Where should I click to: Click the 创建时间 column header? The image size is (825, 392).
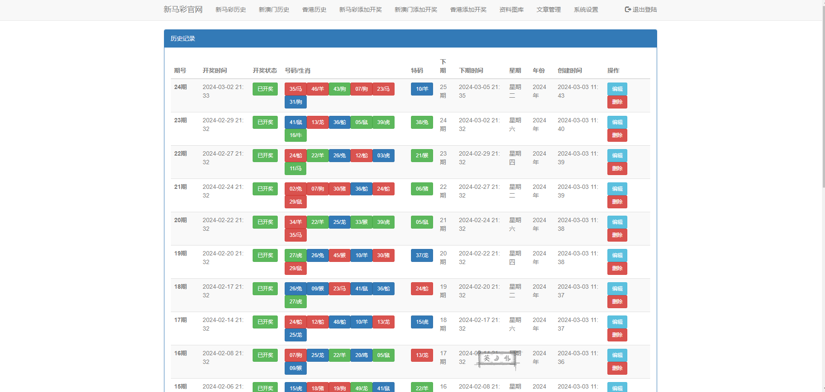(x=570, y=70)
